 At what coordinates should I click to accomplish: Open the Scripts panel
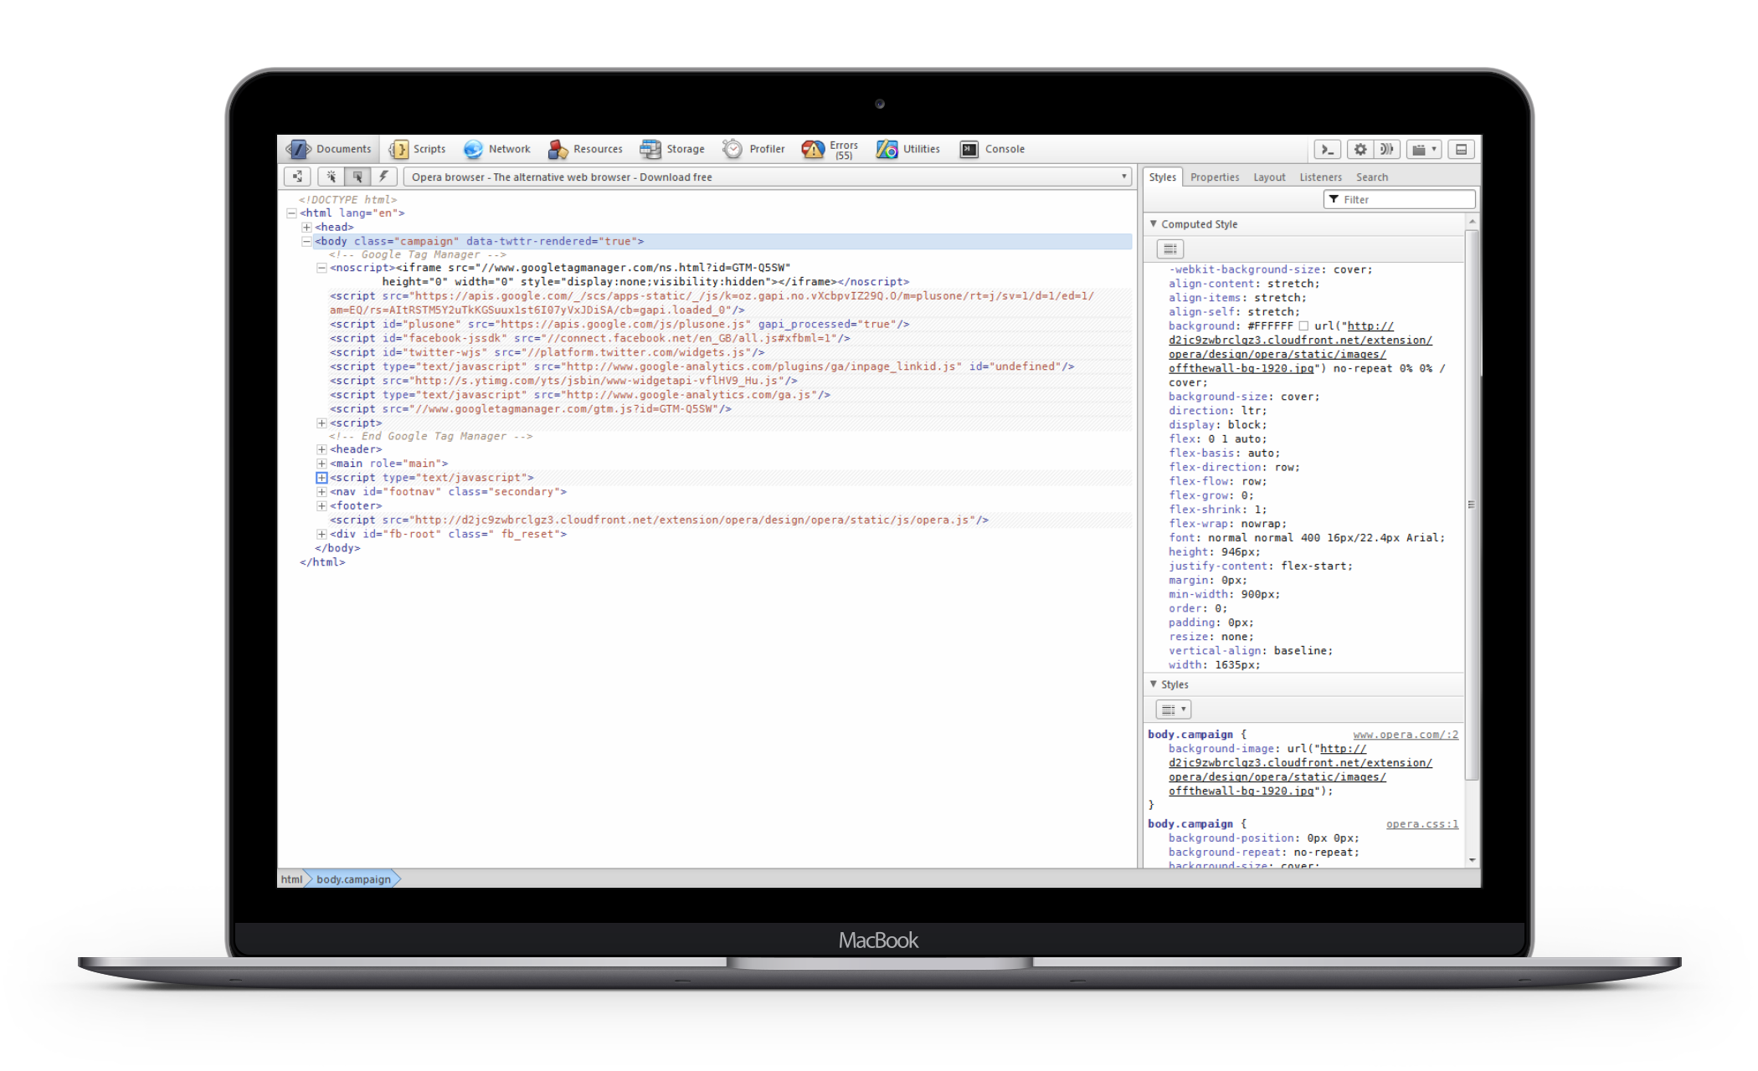[x=418, y=149]
